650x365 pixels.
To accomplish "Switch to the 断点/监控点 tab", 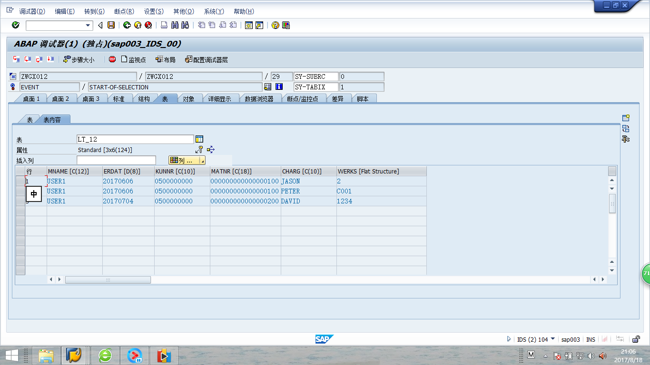I will click(303, 99).
